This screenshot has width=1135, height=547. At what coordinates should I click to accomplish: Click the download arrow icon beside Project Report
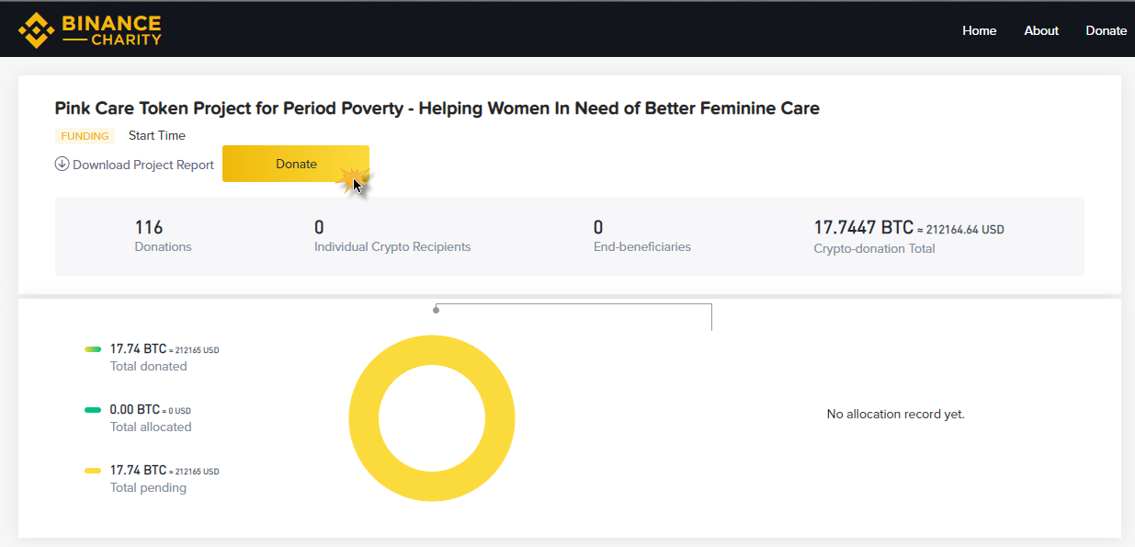(62, 165)
